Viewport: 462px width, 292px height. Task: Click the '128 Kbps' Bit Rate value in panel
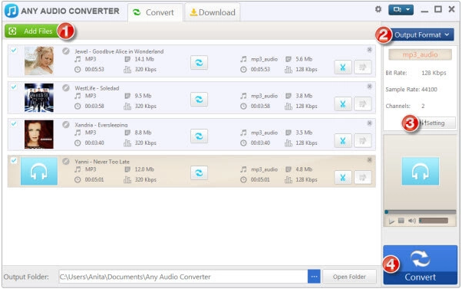coord(434,73)
